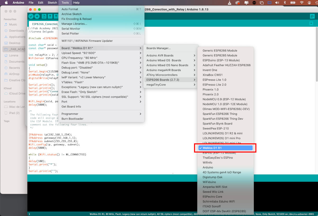
Task: Open the volume control in menu bar
Action: click(x=277, y=3)
